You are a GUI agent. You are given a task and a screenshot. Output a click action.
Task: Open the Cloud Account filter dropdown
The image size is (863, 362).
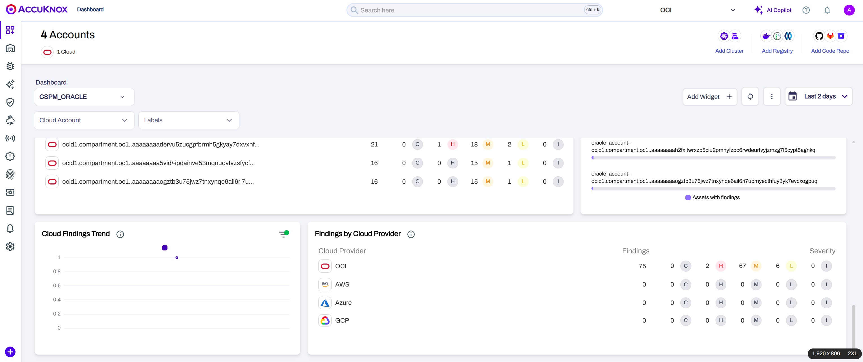tap(84, 120)
